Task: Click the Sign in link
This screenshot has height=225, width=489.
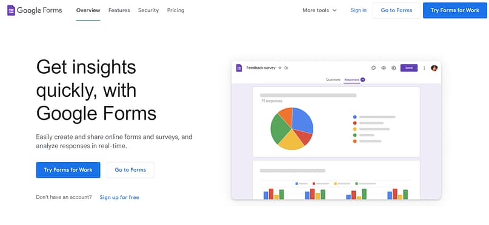Action: (358, 10)
